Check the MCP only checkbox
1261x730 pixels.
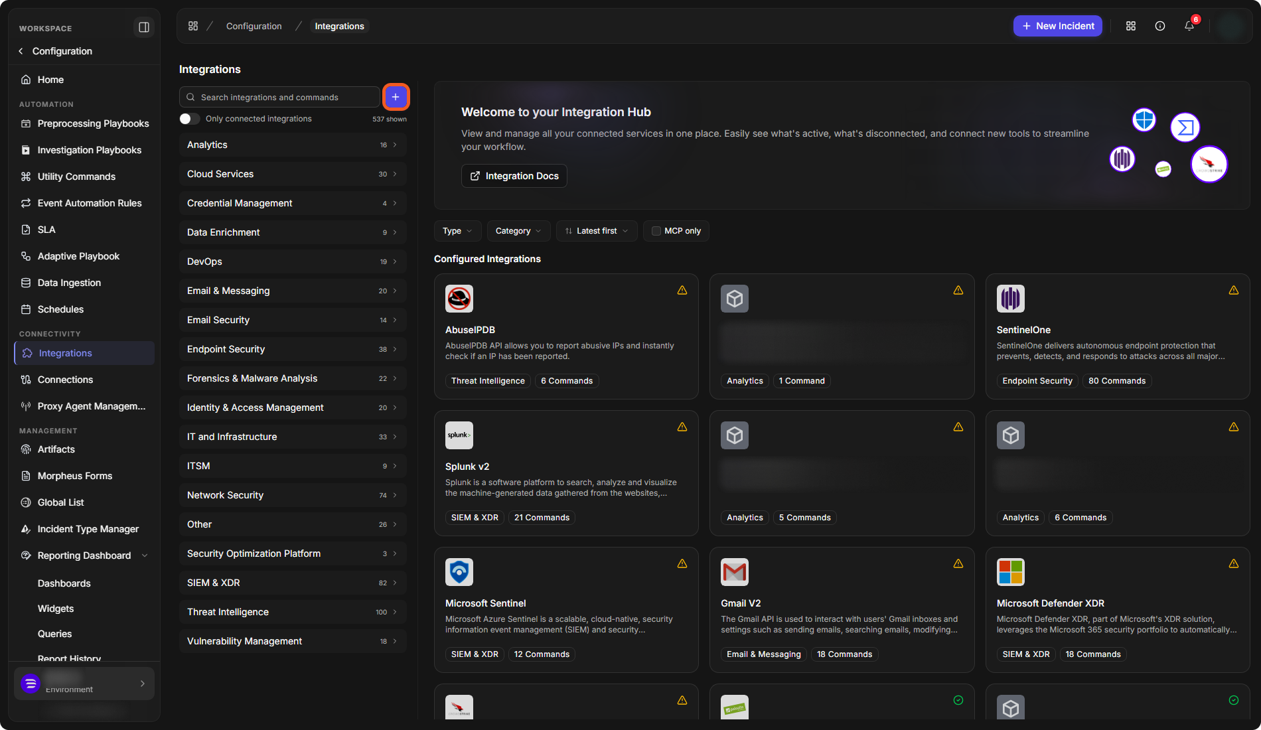tap(656, 231)
